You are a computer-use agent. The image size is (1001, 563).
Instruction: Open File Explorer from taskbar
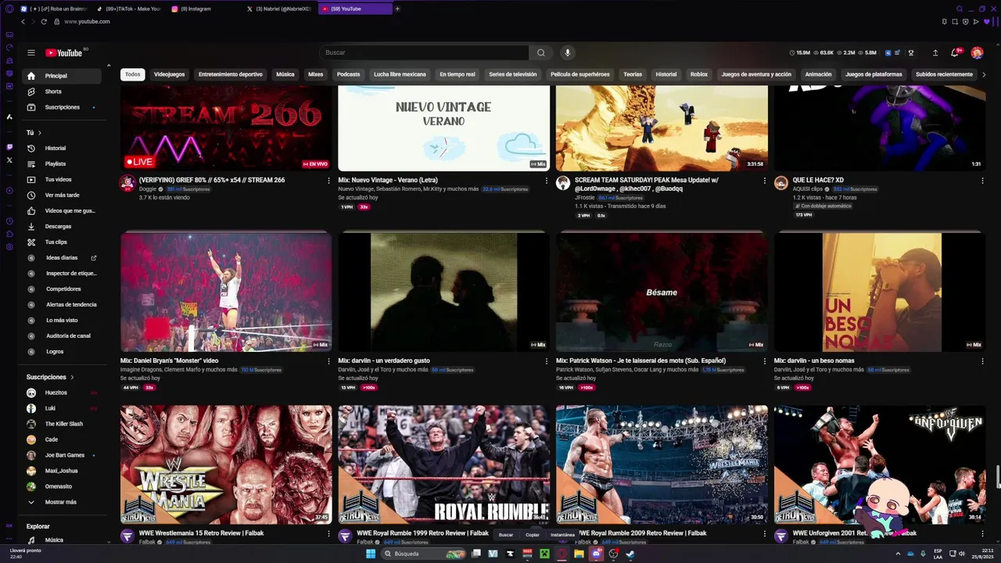pyautogui.click(x=579, y=554)
